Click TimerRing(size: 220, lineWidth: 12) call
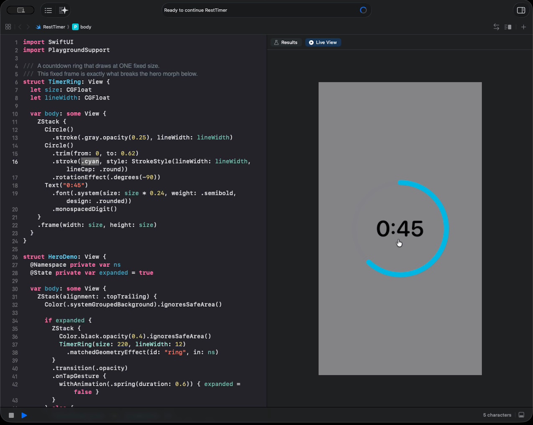The height and width of the screenshot is (425, 533). tap(122, 344)
